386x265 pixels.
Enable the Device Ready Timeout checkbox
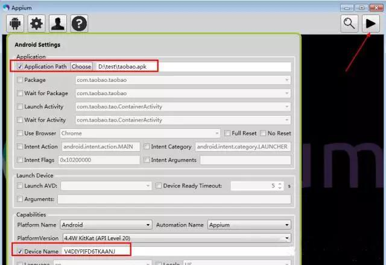159,185
